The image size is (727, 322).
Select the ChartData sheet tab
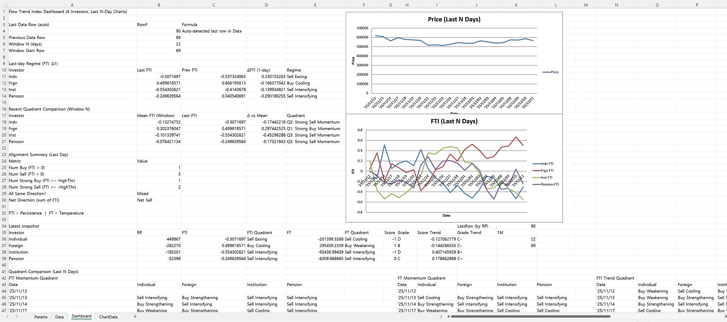coord(108,317)
